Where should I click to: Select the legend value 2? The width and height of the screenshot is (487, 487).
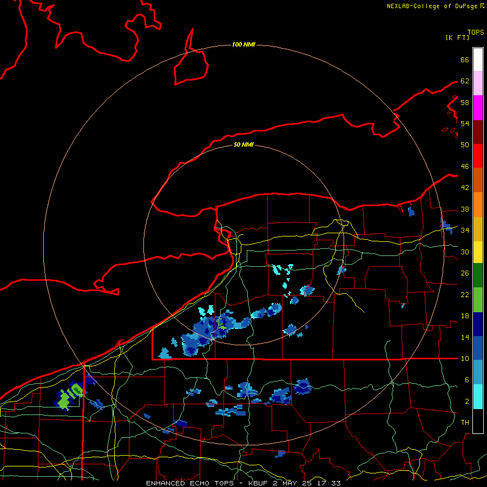point(466,401)
